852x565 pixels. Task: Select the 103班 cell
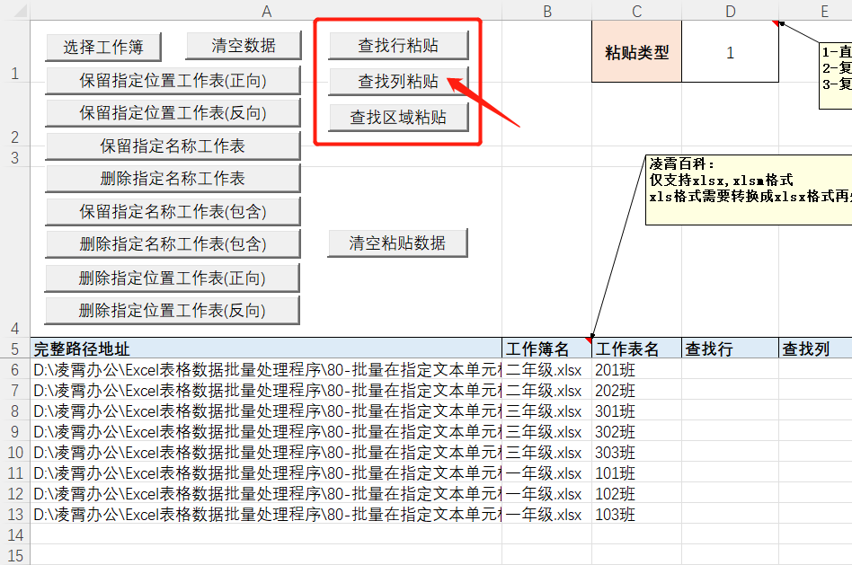tap(636, 514)
